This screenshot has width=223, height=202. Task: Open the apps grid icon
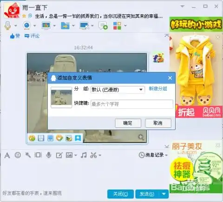point(117,26)
